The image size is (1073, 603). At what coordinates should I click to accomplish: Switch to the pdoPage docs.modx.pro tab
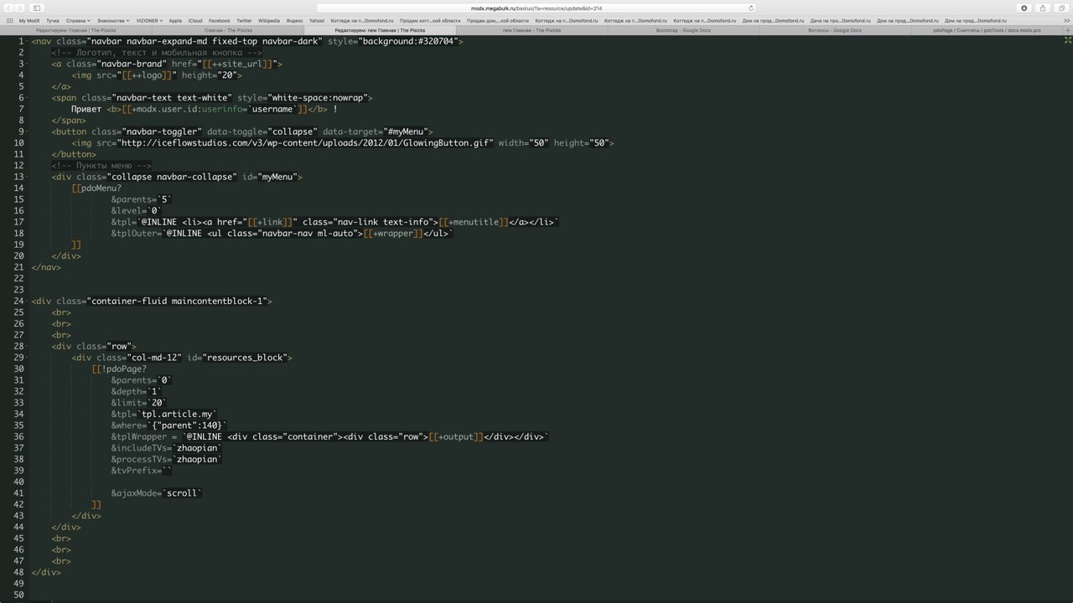(x=987, y=30)
